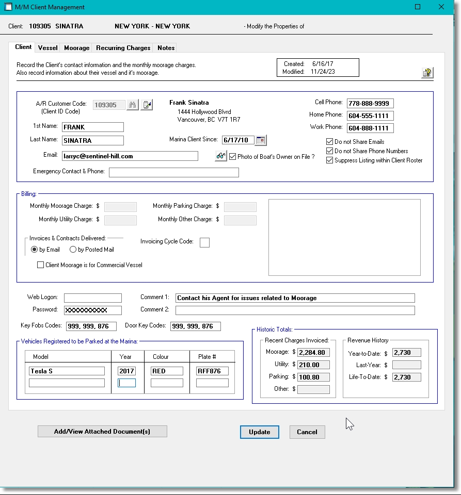Toggle Suppress Listing within Client Roster
Image resolution: width=461 pixels, height=495 pixels.
[329, 160]
